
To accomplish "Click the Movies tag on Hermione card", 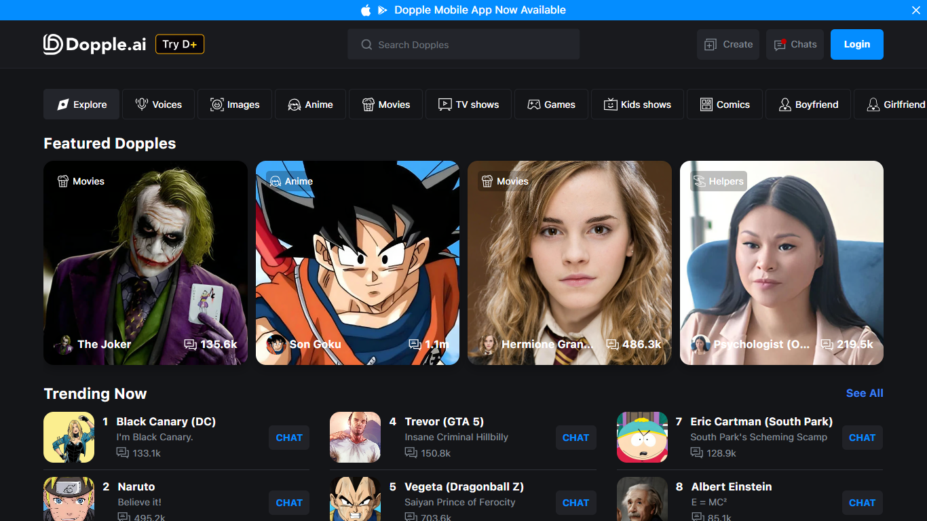I will (505, 181).
